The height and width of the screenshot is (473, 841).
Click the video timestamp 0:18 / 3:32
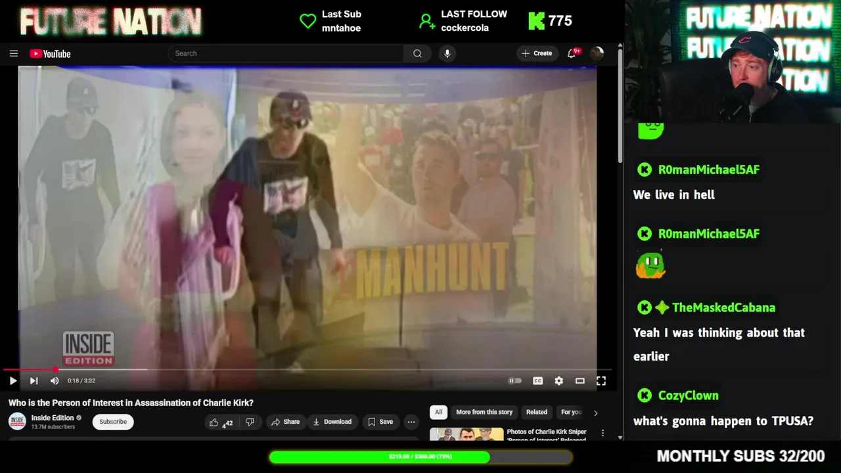coord(81,381)
